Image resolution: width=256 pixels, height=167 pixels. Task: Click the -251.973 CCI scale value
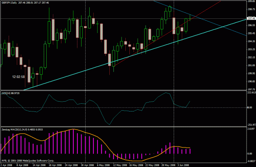(x=252, y=125)
